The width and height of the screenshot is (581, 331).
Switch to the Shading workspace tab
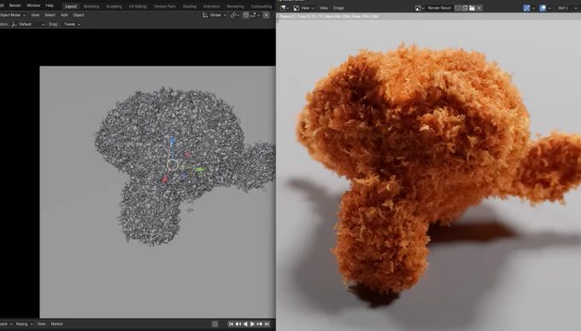pos(190,6)
